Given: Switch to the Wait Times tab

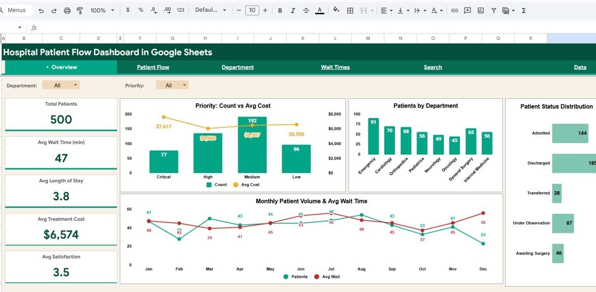Looking at the screenshot, I should click(x=335, y=67).
